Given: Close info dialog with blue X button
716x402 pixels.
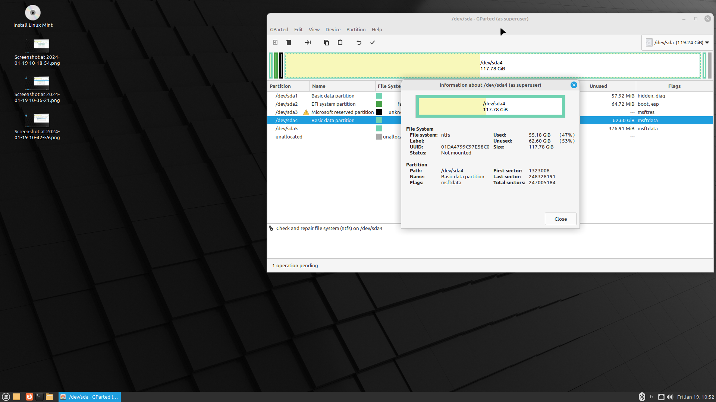Looking at the screenshot, I should click(574, 85).
